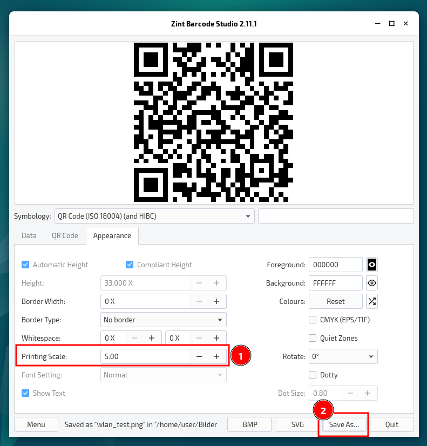Open the Rotate dropdown
This screenshot has width=427, height=446.
tap(343, 356)
